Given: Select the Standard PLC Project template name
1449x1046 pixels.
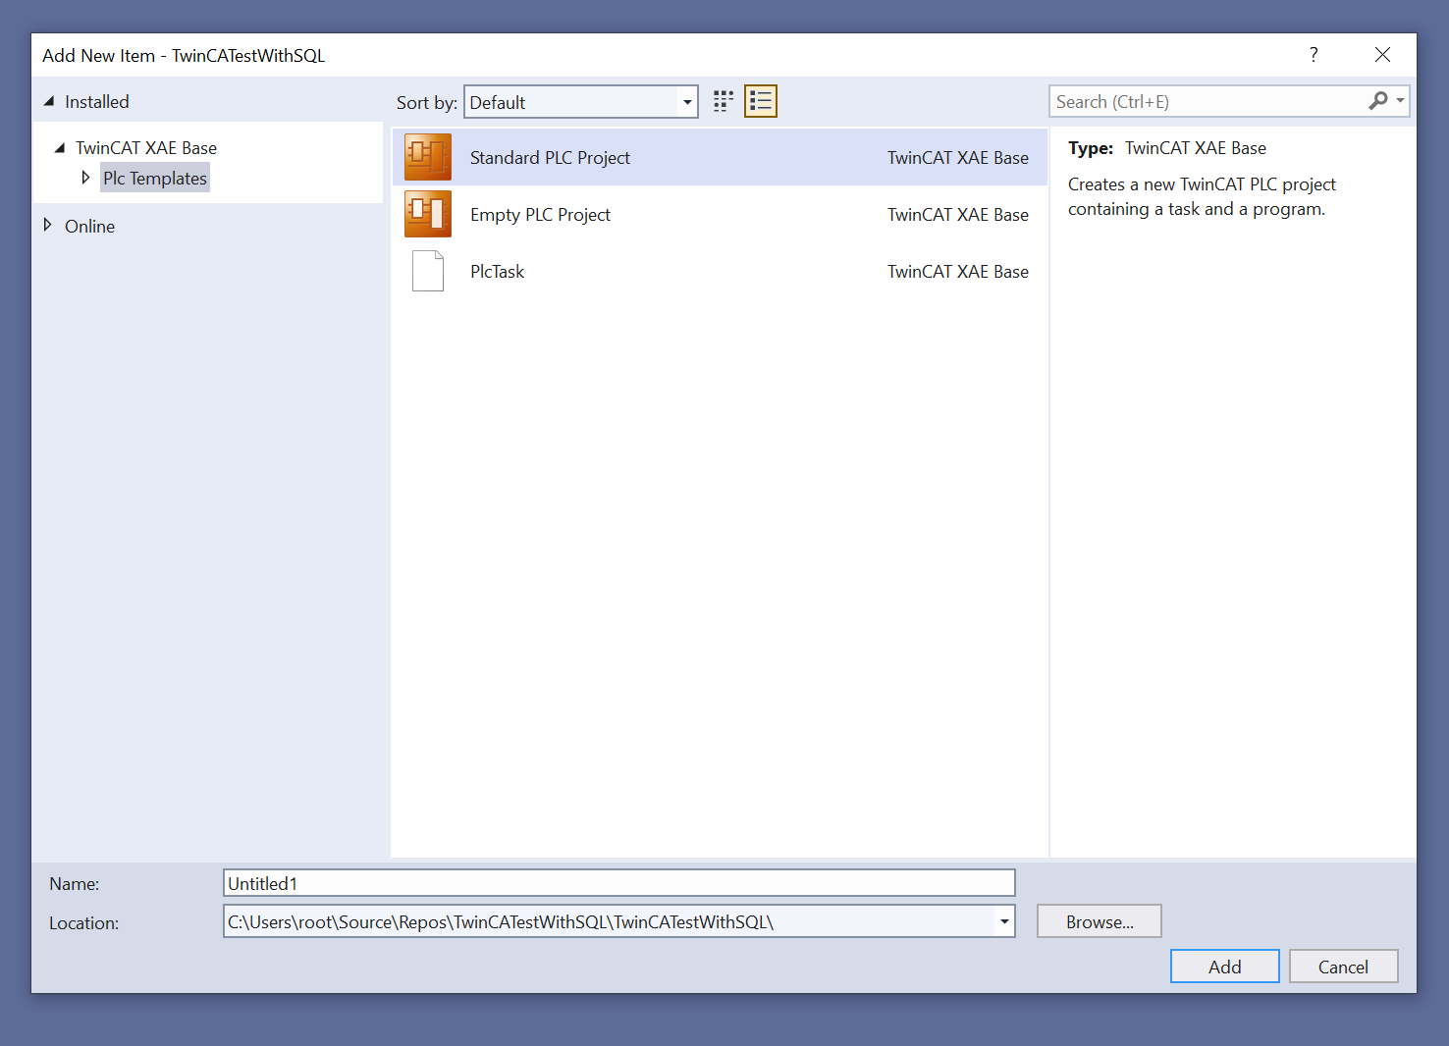Looking at the screenshot, I should coord(550,157).
